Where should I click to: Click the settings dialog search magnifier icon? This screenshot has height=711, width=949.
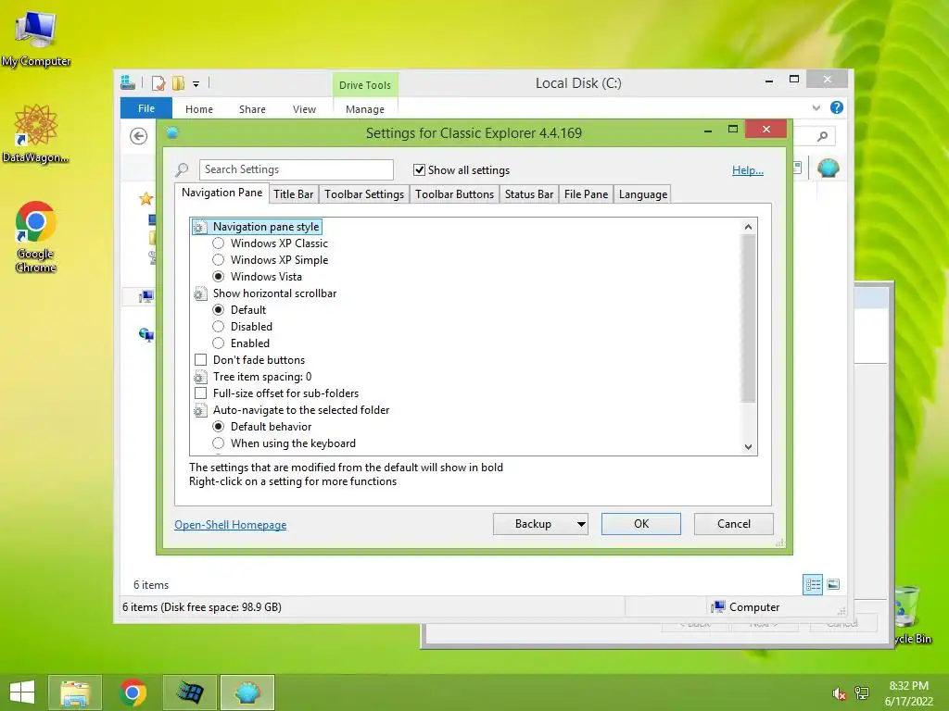pos(182,170)
